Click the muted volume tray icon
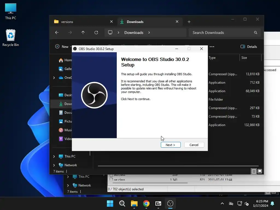Viewport: 280px width, 210px height. click(247, 203)
